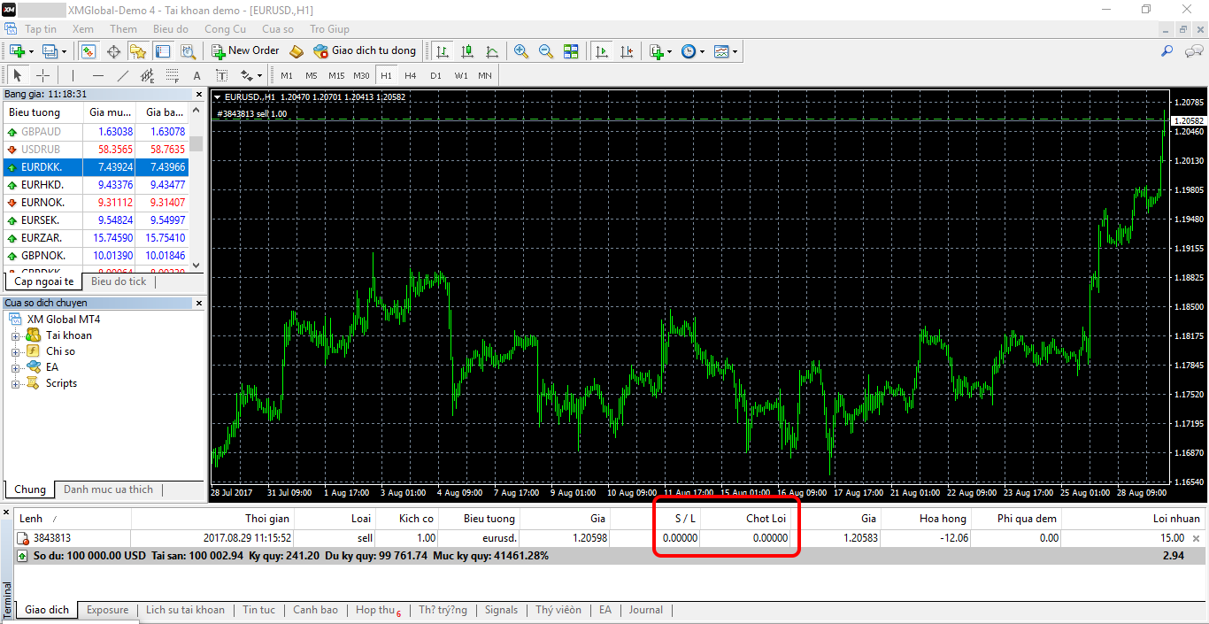Toggle chart auto scroll icon
This screenshot has height=624, width=1209.
[x=603, y=51]
